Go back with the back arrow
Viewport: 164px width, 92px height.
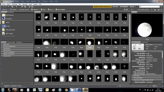tap(3, 7)
